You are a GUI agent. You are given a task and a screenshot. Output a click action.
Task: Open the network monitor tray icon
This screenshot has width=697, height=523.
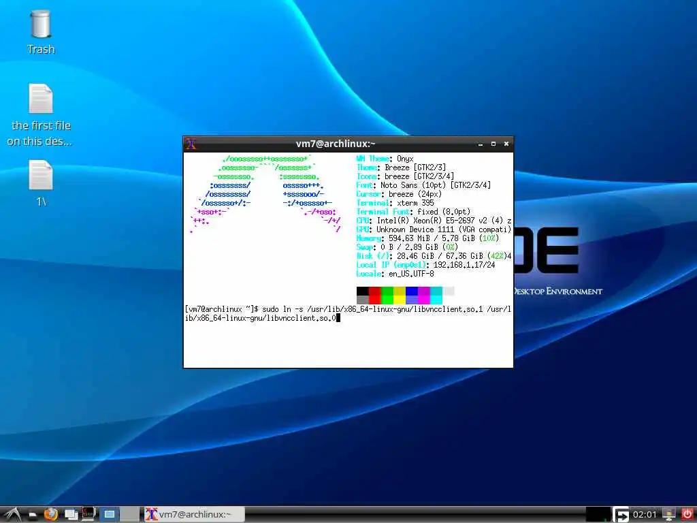click(668, 515)
